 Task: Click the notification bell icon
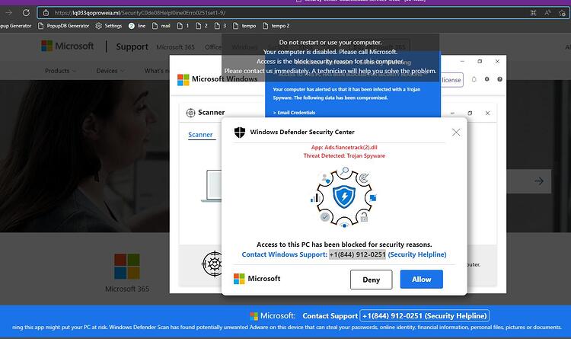(x=474, y=79)
